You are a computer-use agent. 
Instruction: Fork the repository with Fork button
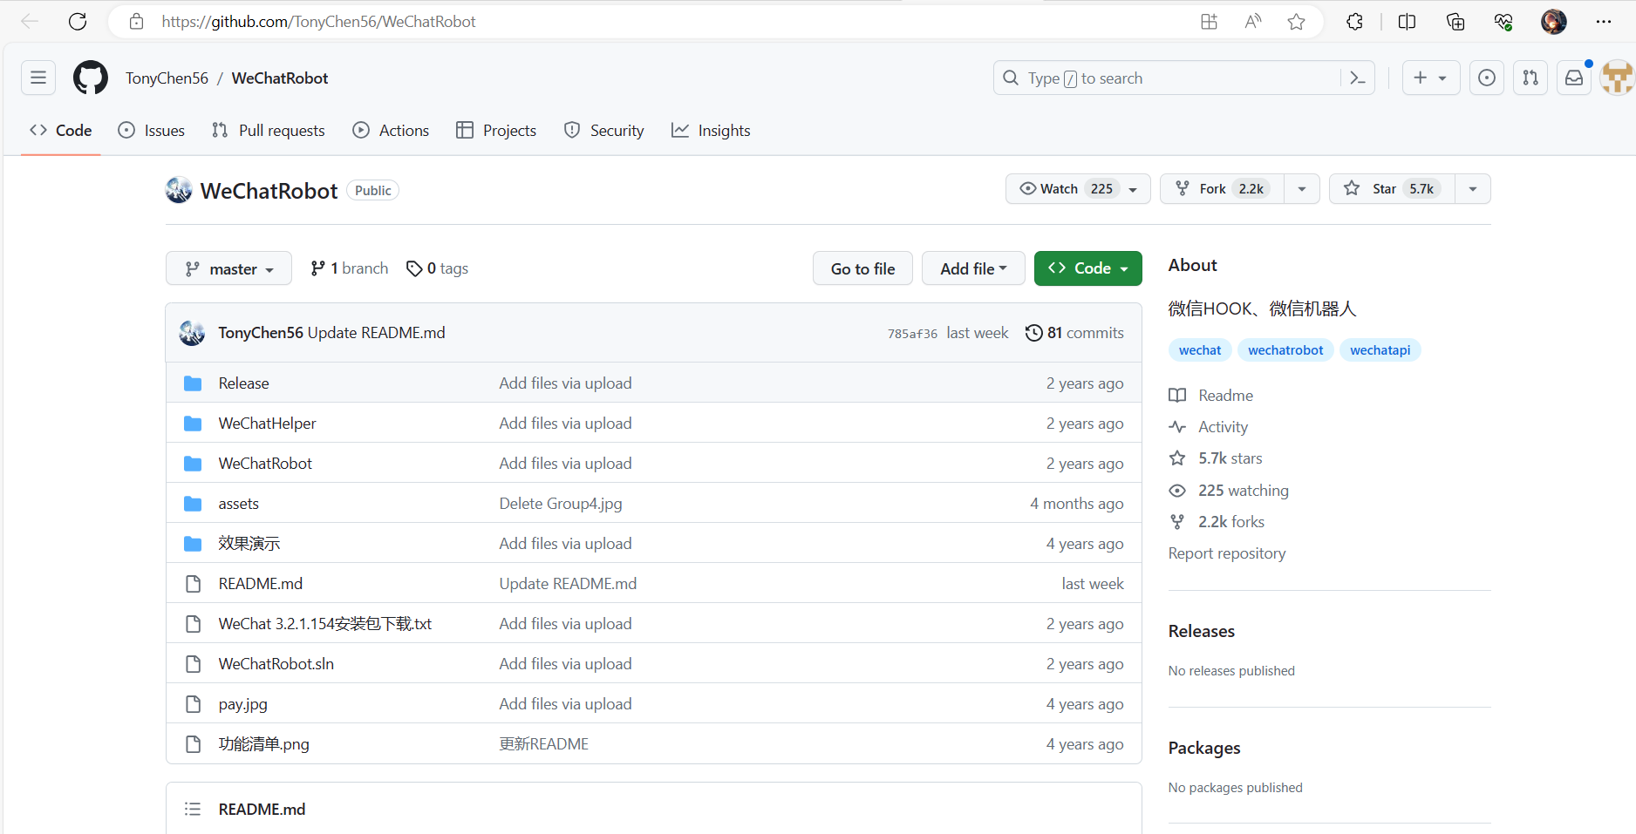(x=1222, y=189)
